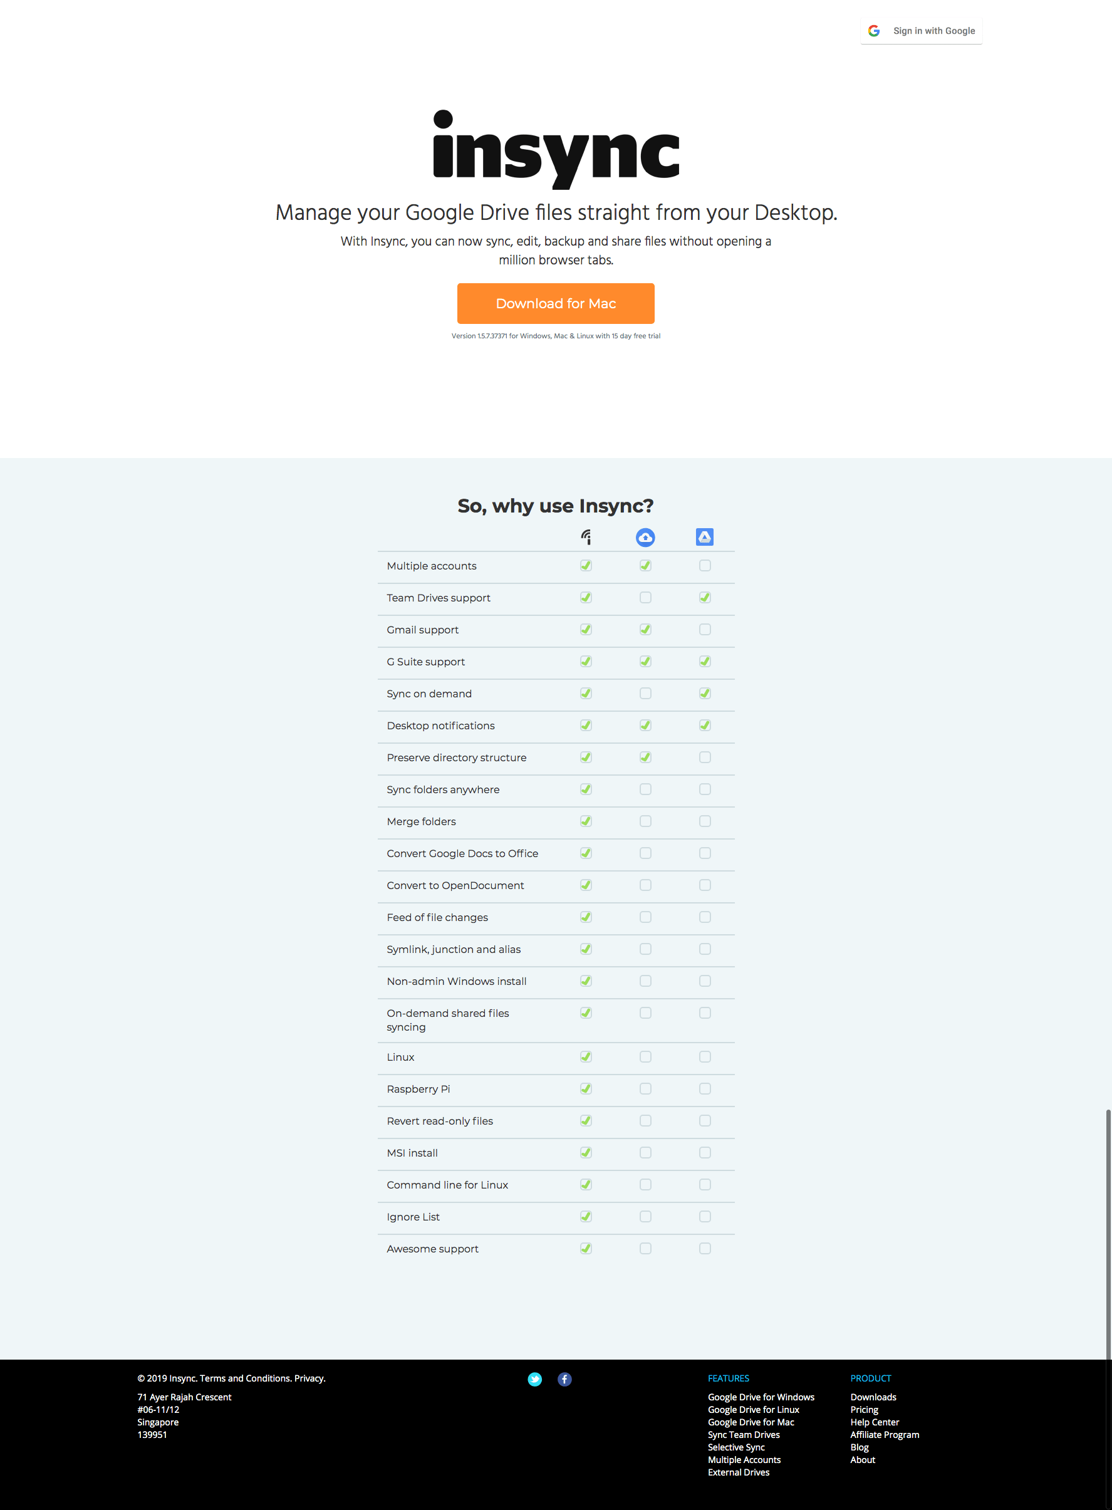Open the Privacy link in footer

(x=309, y=1378)
